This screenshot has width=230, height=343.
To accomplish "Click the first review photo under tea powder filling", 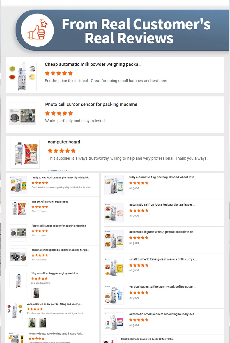I will (x=32, y=323).
